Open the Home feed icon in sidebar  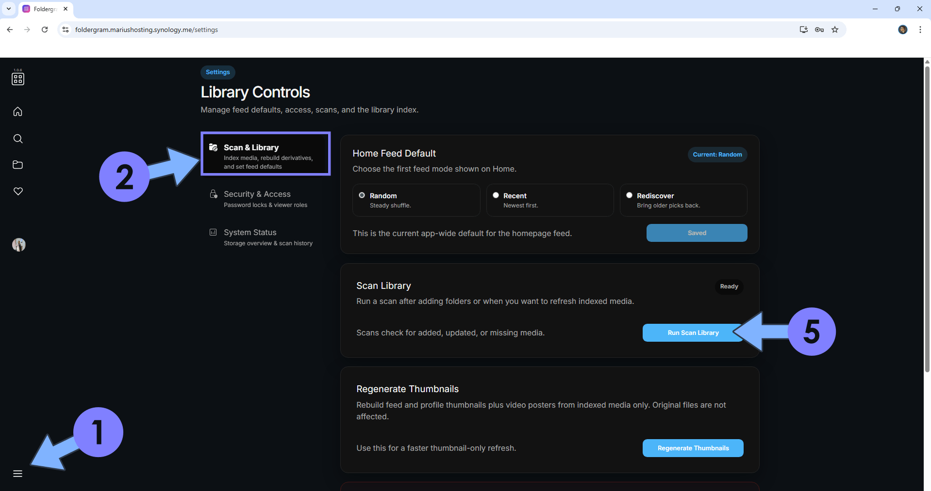coord(18,112)
